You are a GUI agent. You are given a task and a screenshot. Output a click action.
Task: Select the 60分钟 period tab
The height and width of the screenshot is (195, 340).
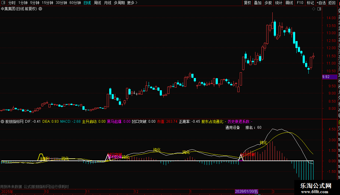tap(75, 3)
